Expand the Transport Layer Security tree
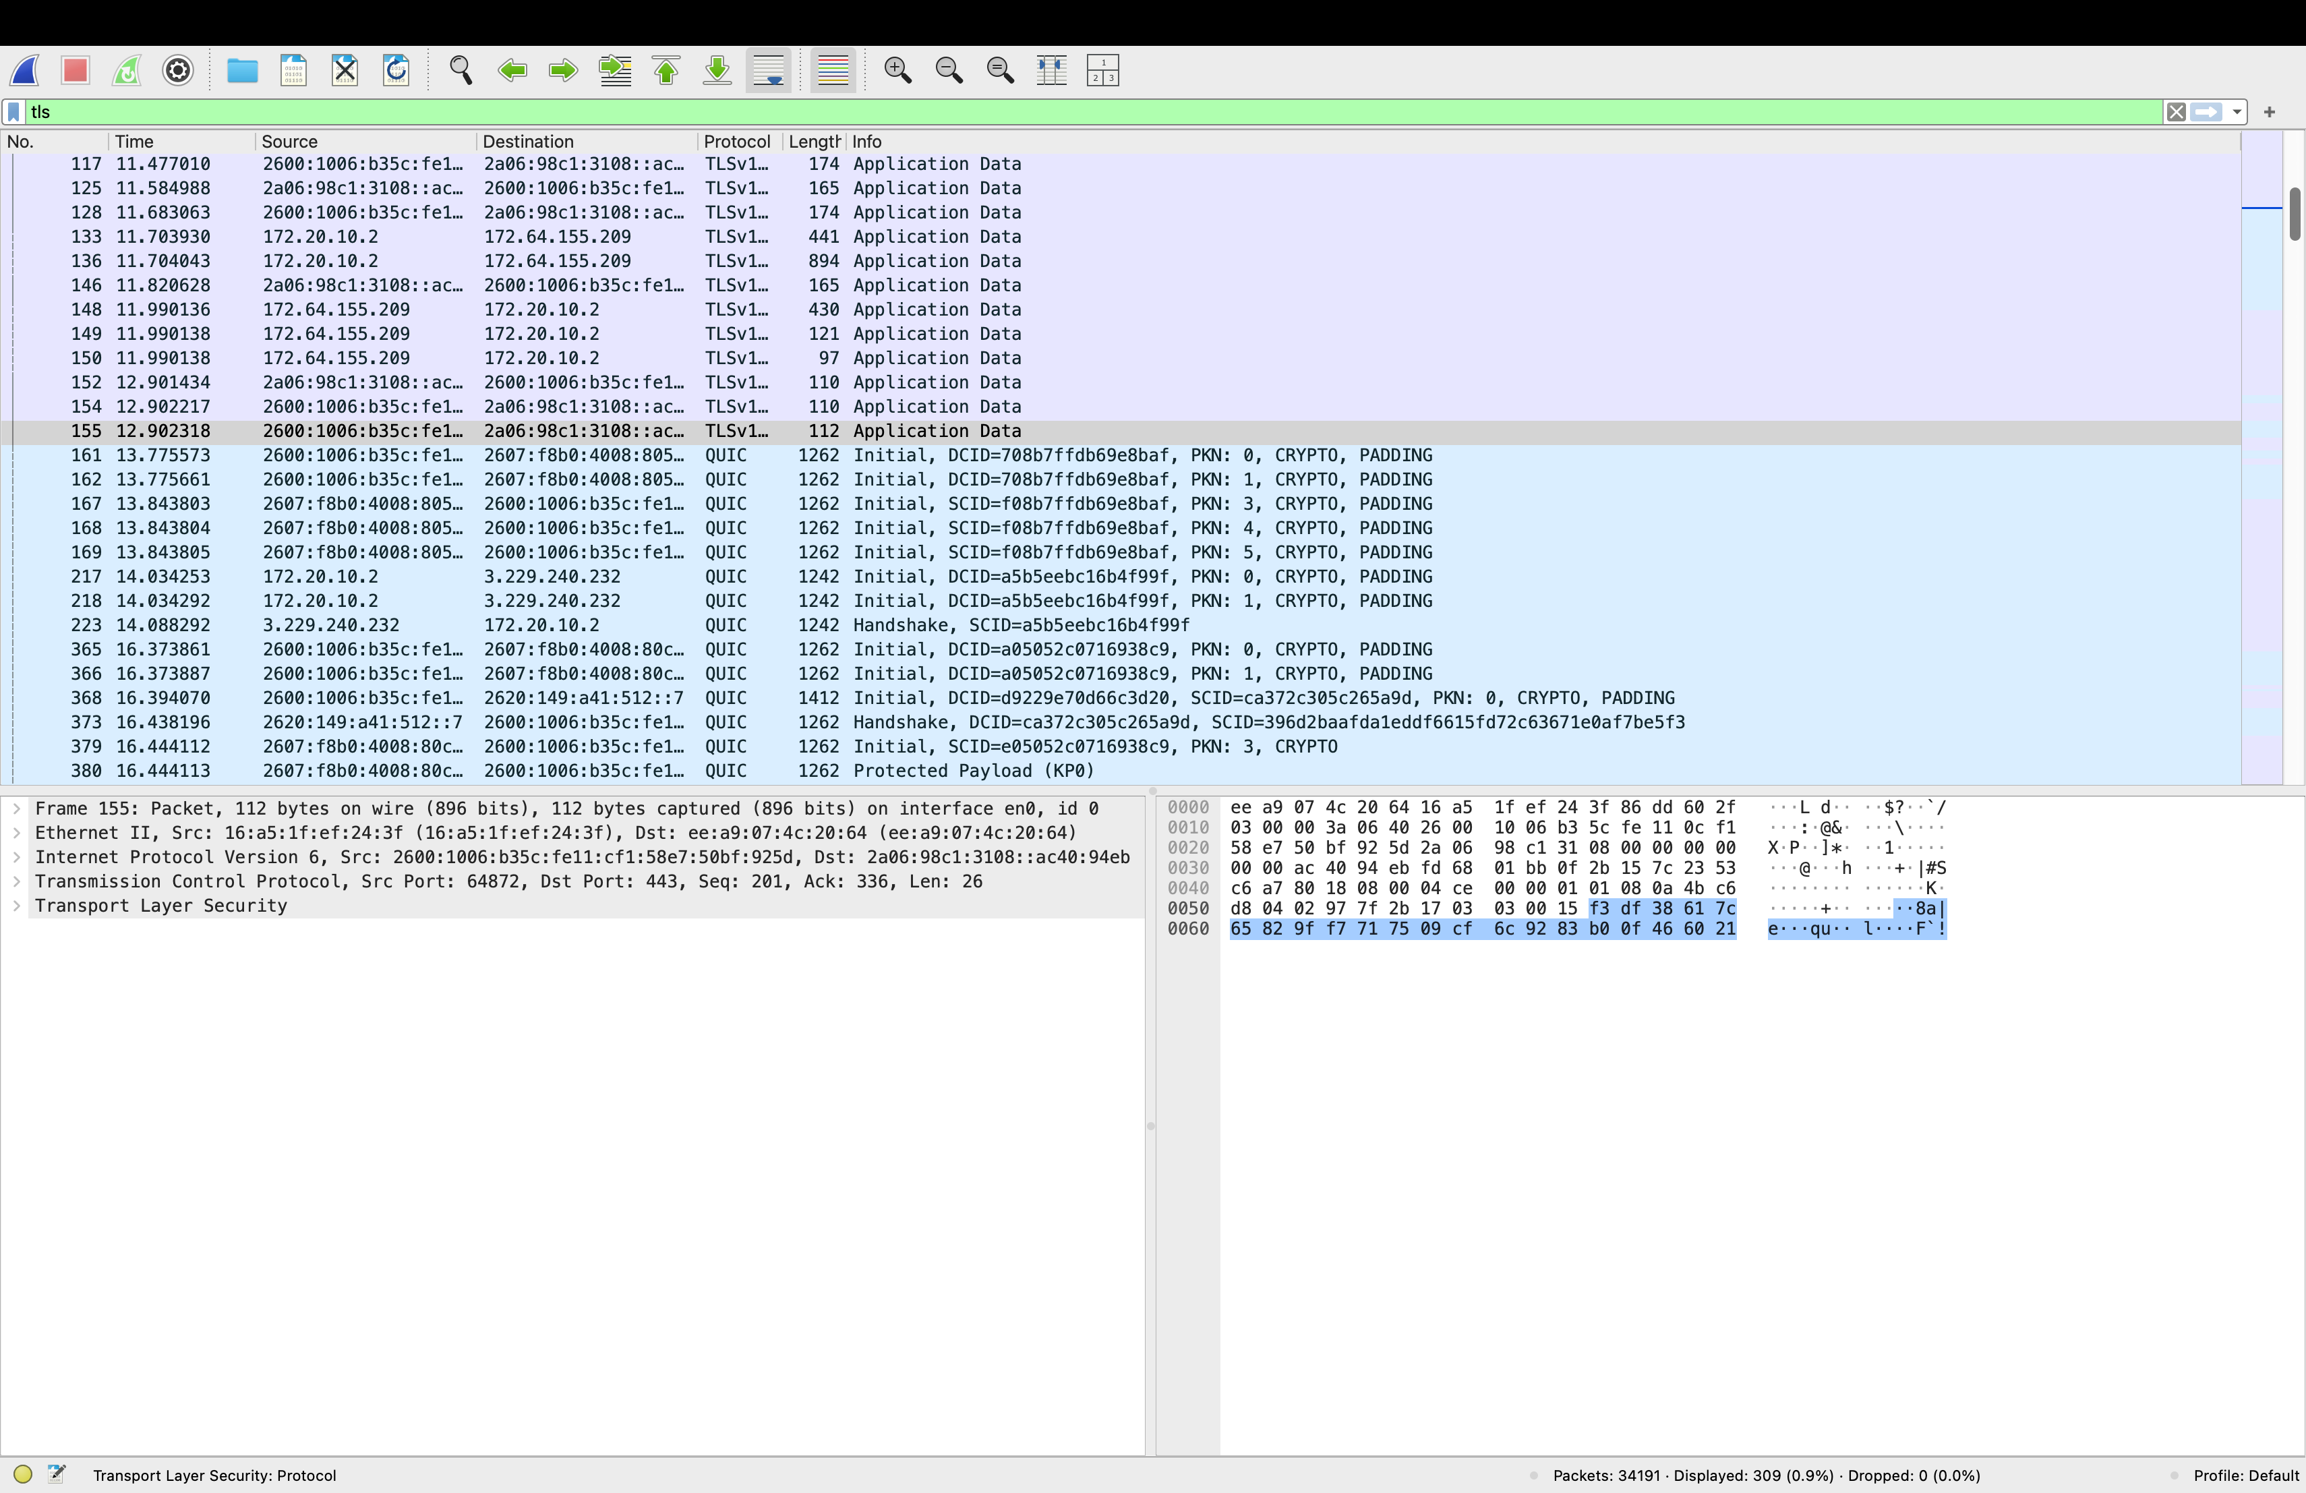The image size is (2306, 1493). (16, 906)
